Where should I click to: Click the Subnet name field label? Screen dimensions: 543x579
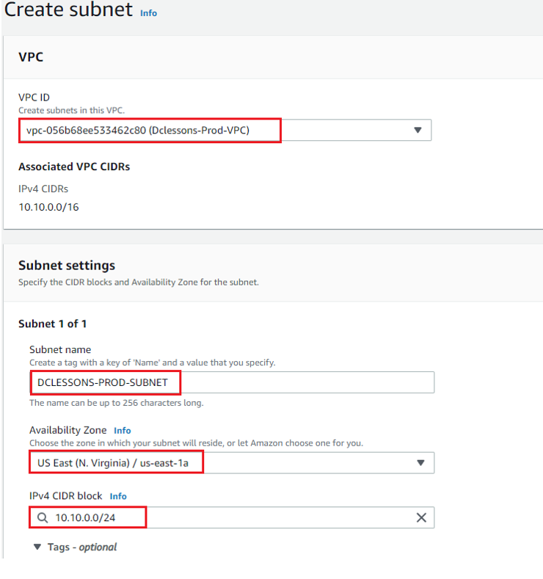[x=60, y=350]
